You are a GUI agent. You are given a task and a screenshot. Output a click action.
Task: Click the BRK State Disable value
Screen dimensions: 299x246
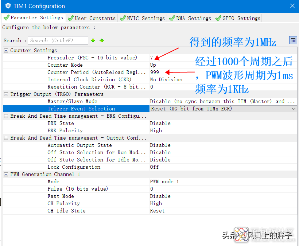tap(160, 123)
